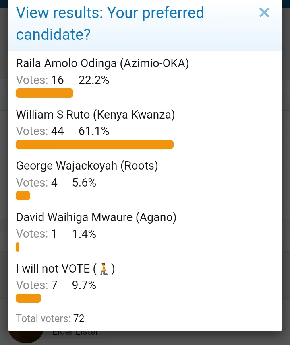Click William Ruto's long orange result bar

95,144
